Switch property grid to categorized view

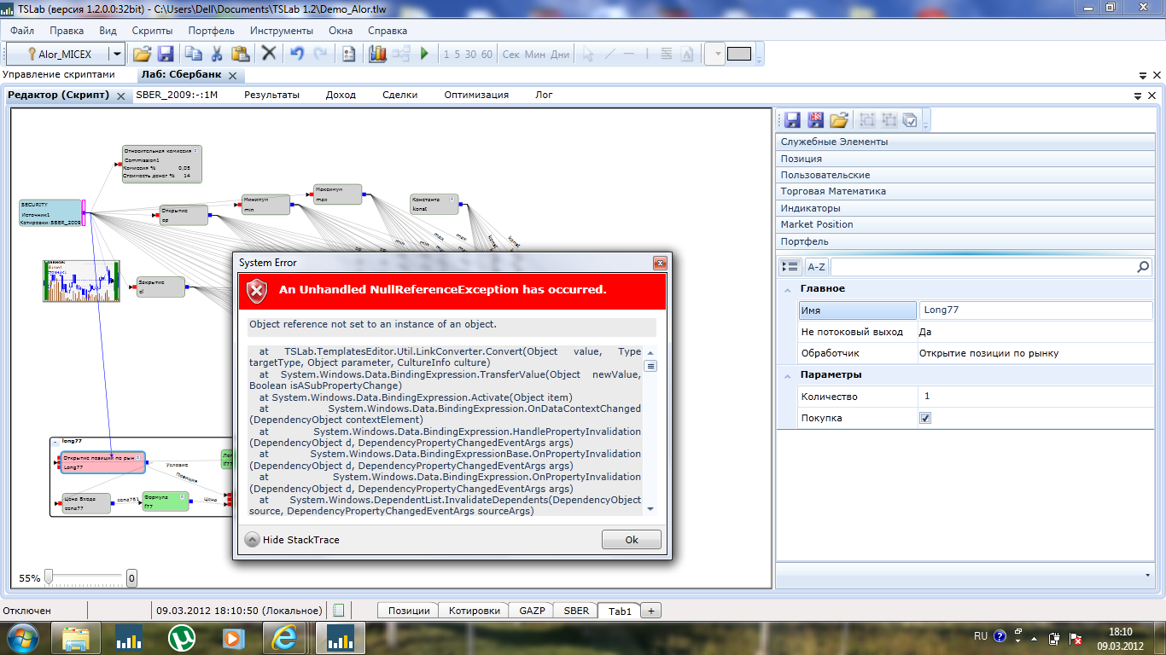click(790, 267)
